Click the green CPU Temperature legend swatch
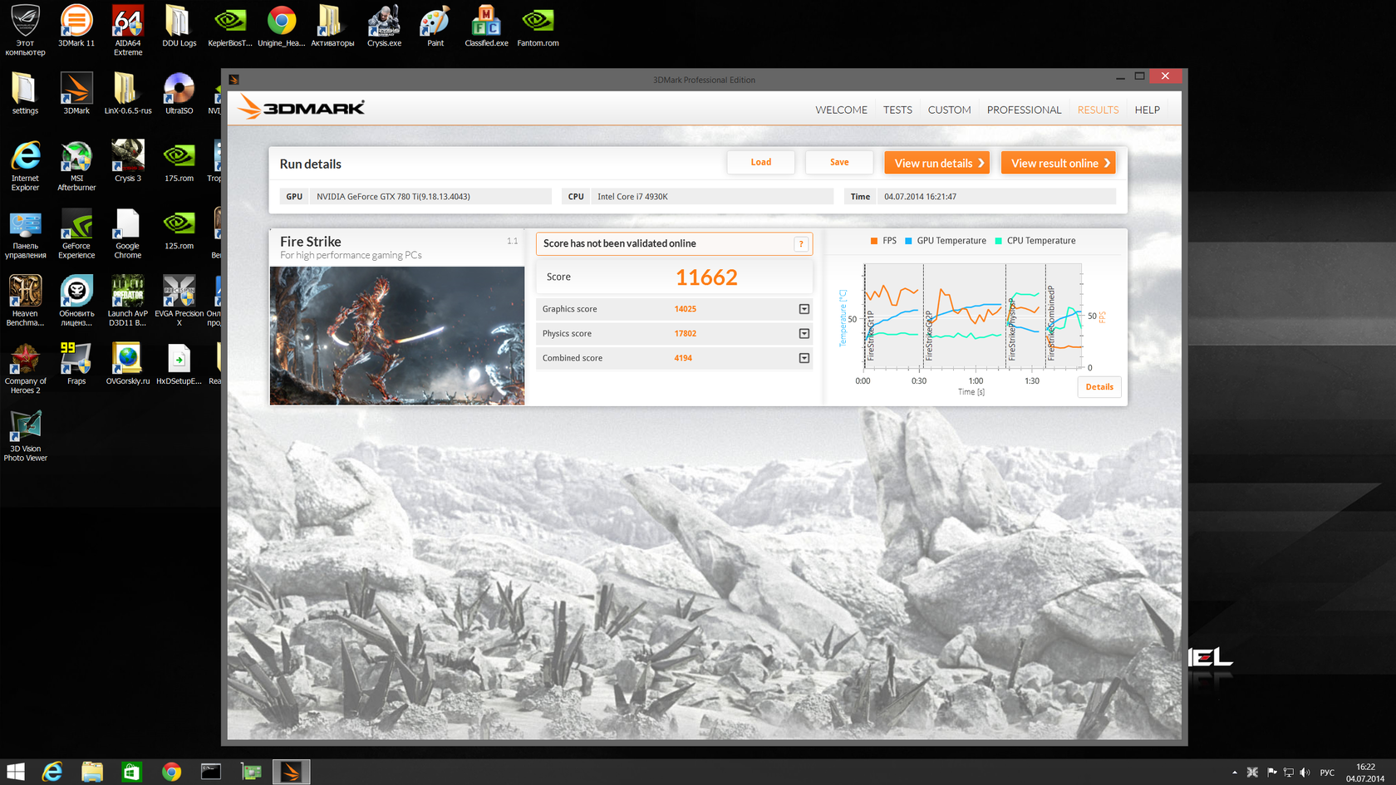1396x785 pixels. (998, 241)
